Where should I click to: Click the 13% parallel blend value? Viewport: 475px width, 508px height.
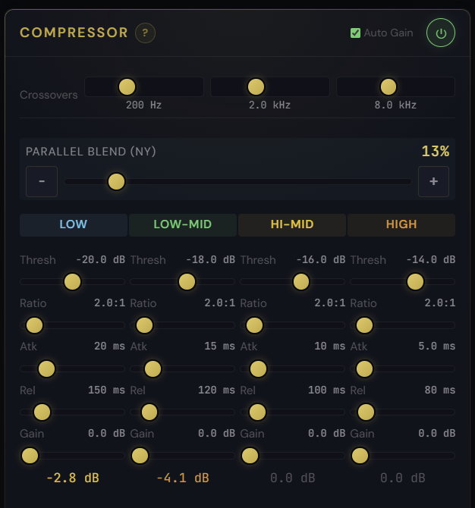[x=436, y=152]
